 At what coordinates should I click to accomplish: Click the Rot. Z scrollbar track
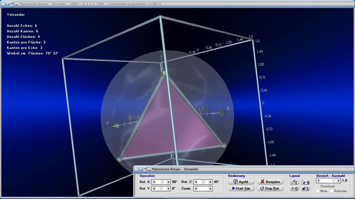click(x=203, y=182)
